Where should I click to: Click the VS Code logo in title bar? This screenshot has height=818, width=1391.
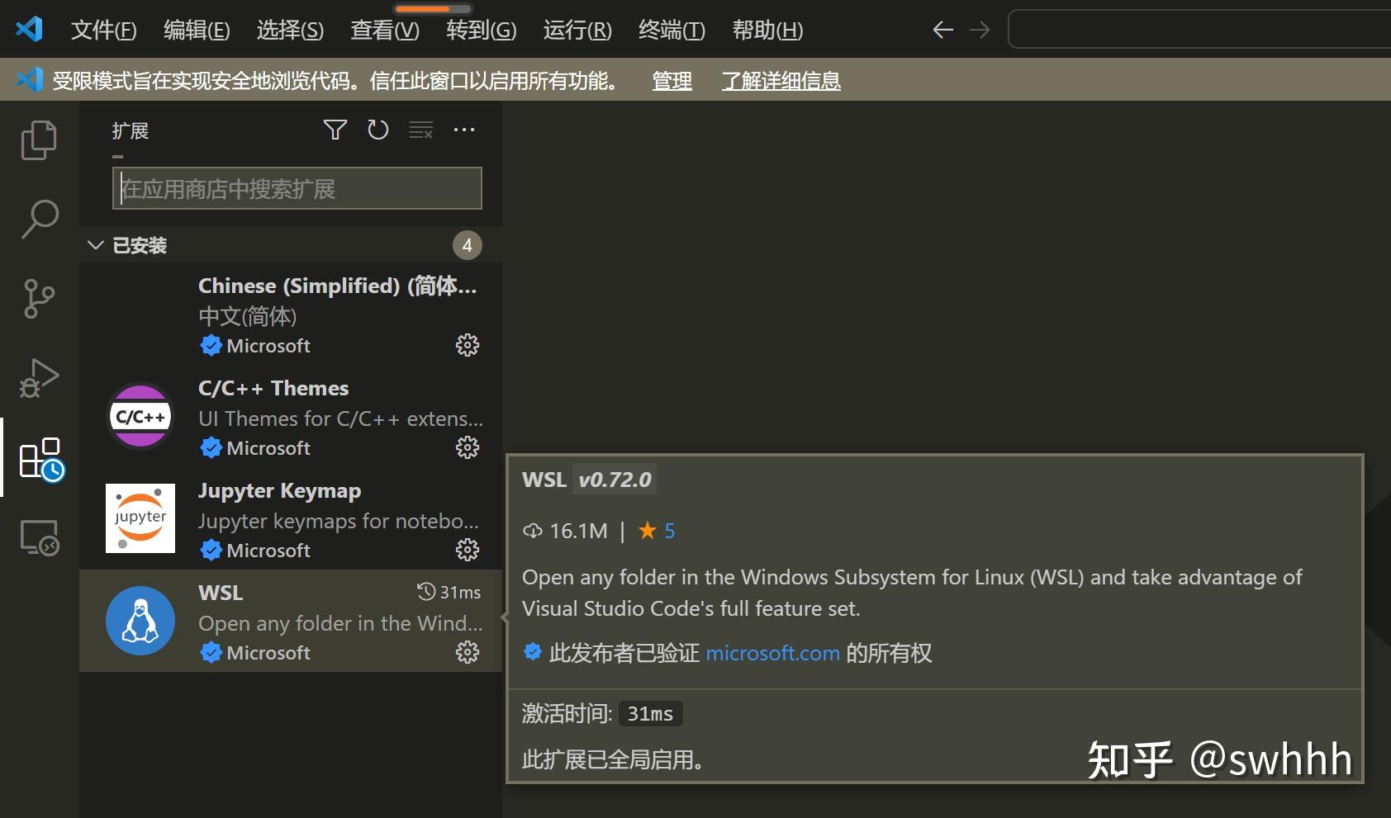point(29,30)
